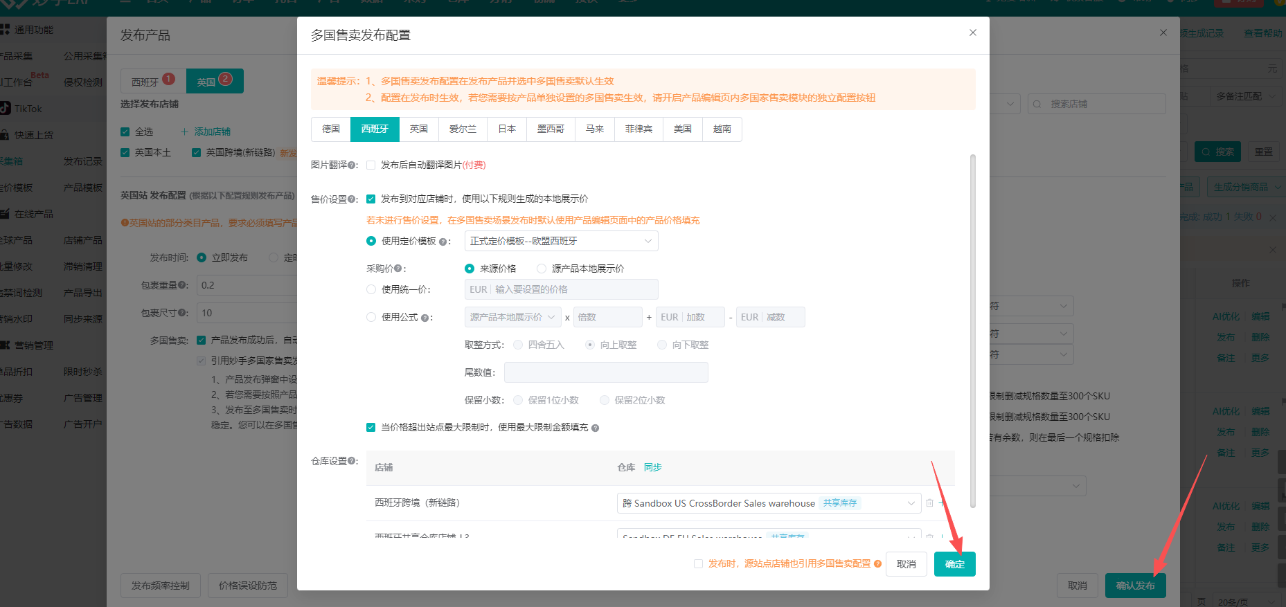Delete the 西班牙跨境 warehouse row via trash icon
Viewport: 1286px width, 607px height.
click(x=929, y=503)
